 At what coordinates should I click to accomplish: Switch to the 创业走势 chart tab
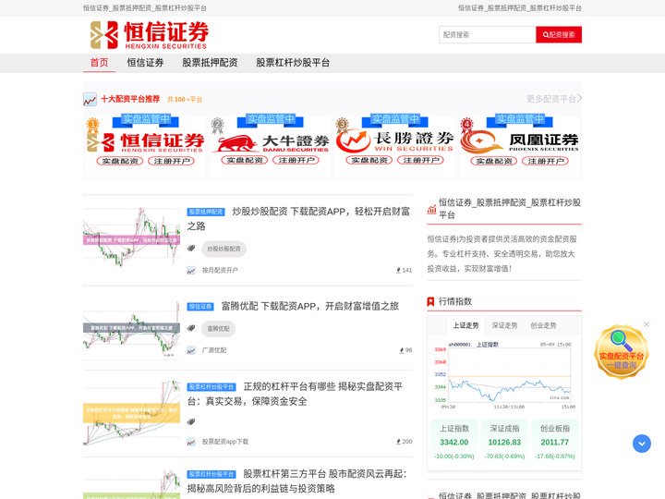tap(543, 325)
